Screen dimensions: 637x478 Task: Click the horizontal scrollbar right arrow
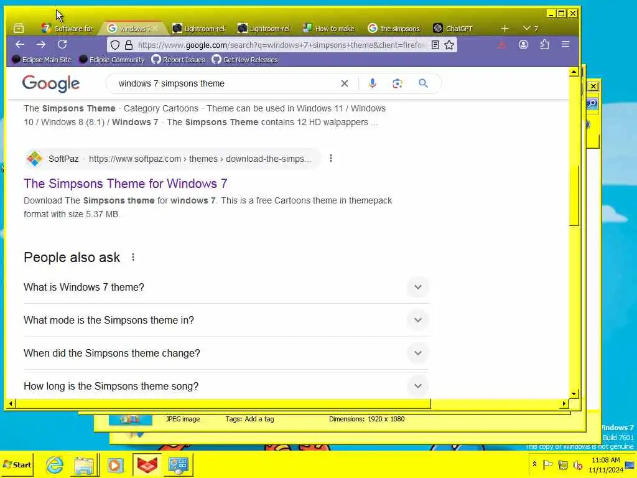564,403
